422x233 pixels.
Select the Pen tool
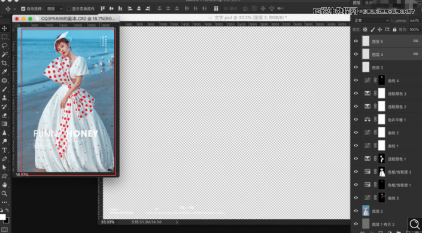[5, 159]
